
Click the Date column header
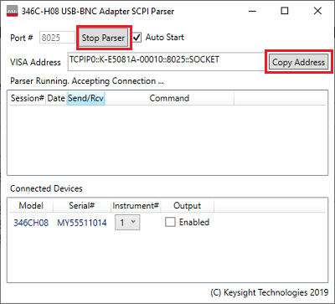click(56, 98)
